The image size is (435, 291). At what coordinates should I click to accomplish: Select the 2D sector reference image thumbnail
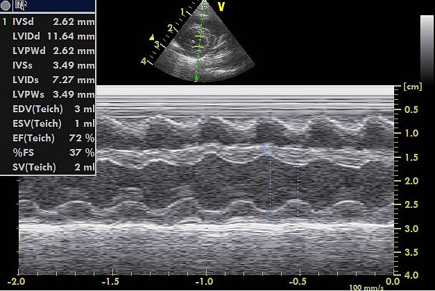click(x=204, y=42)
